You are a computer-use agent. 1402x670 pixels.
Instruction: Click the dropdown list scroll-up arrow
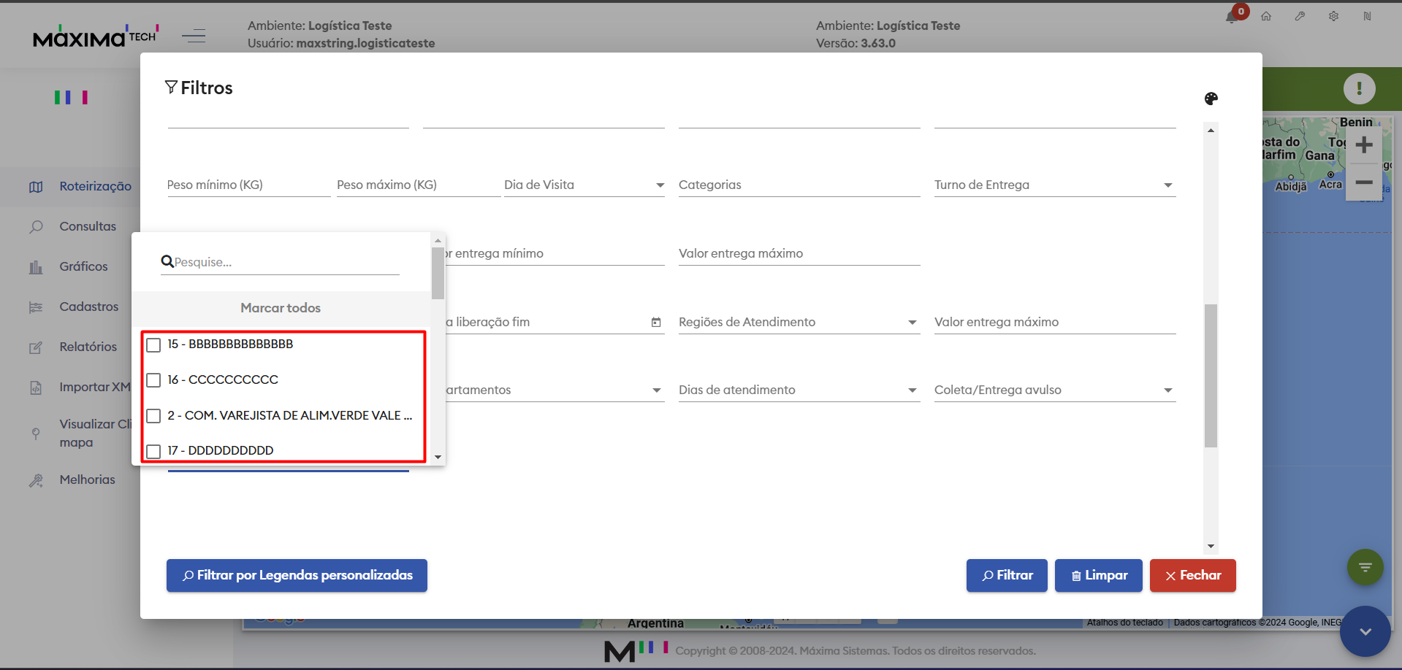pos(438,240)
